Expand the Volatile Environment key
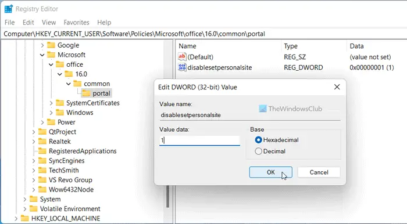 [x=24, y=208]
